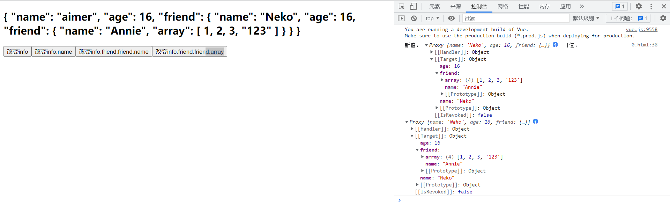Click the 改变info.name button
The height and width of the screenshot is (206, 670).
click(x=53, y=52)
